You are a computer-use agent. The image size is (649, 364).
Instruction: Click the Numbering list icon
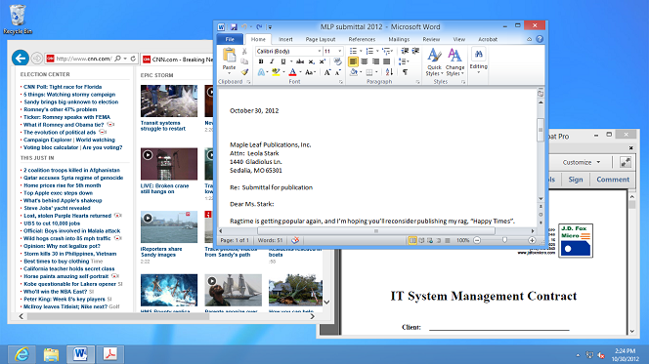pos(369,51)
